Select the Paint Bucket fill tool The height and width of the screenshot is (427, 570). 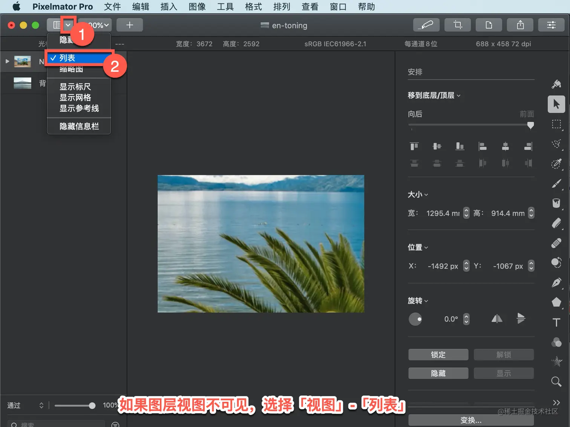(556, 203)
